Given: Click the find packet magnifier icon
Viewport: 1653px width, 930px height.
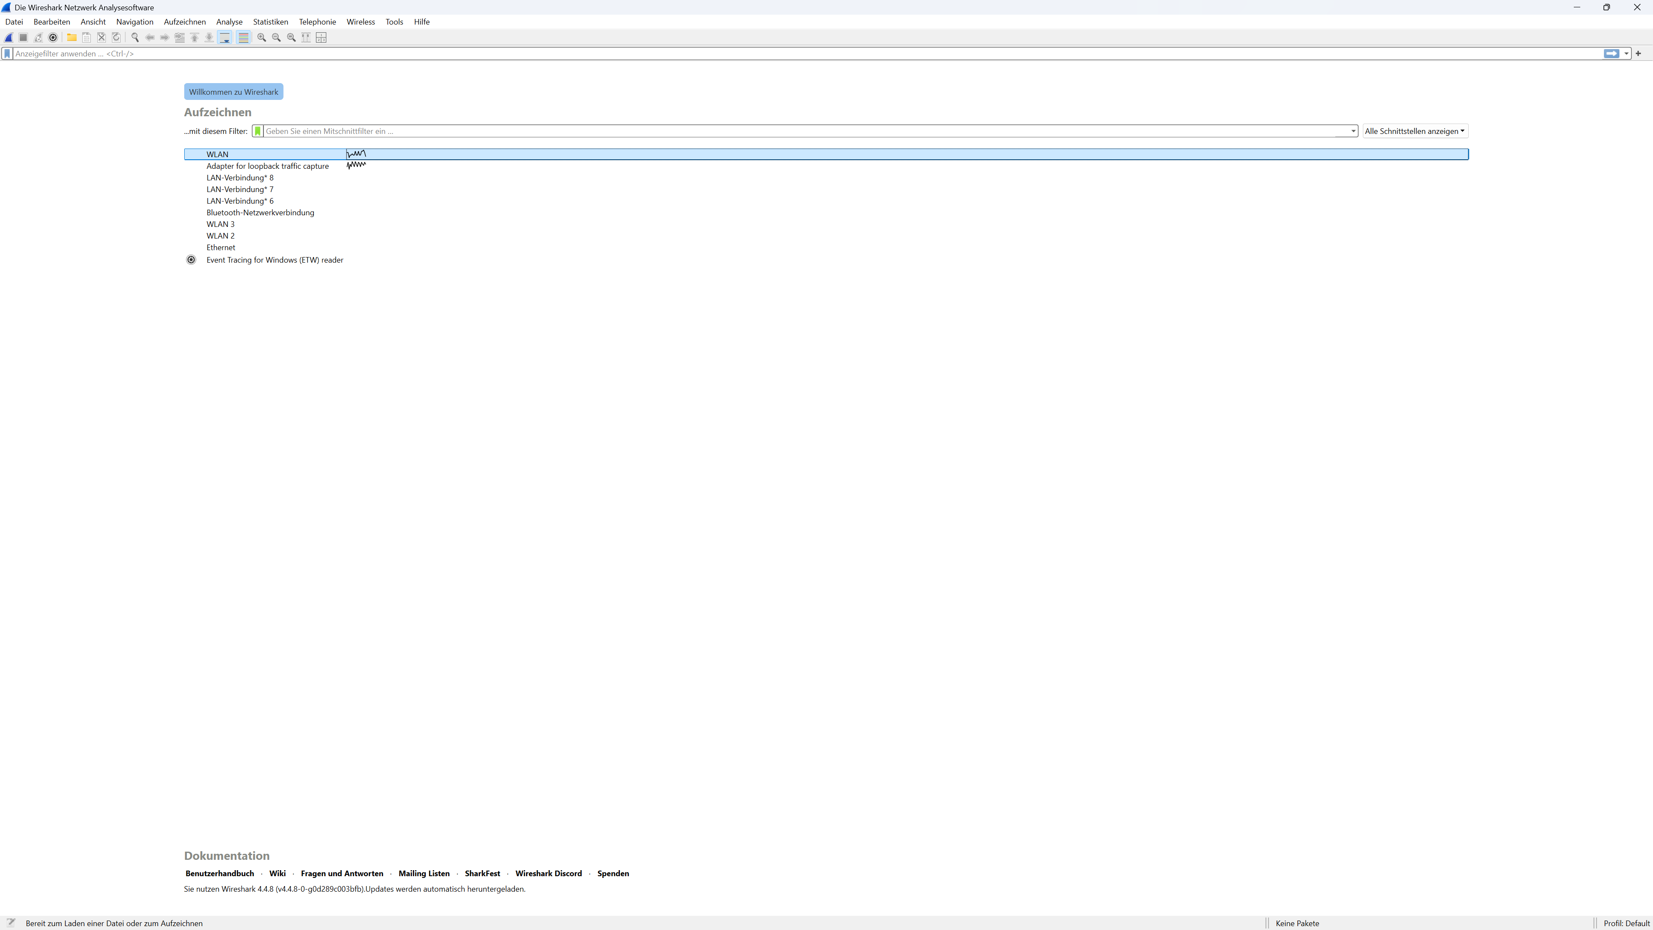Looking at the screenshot, I should (135, 37).
